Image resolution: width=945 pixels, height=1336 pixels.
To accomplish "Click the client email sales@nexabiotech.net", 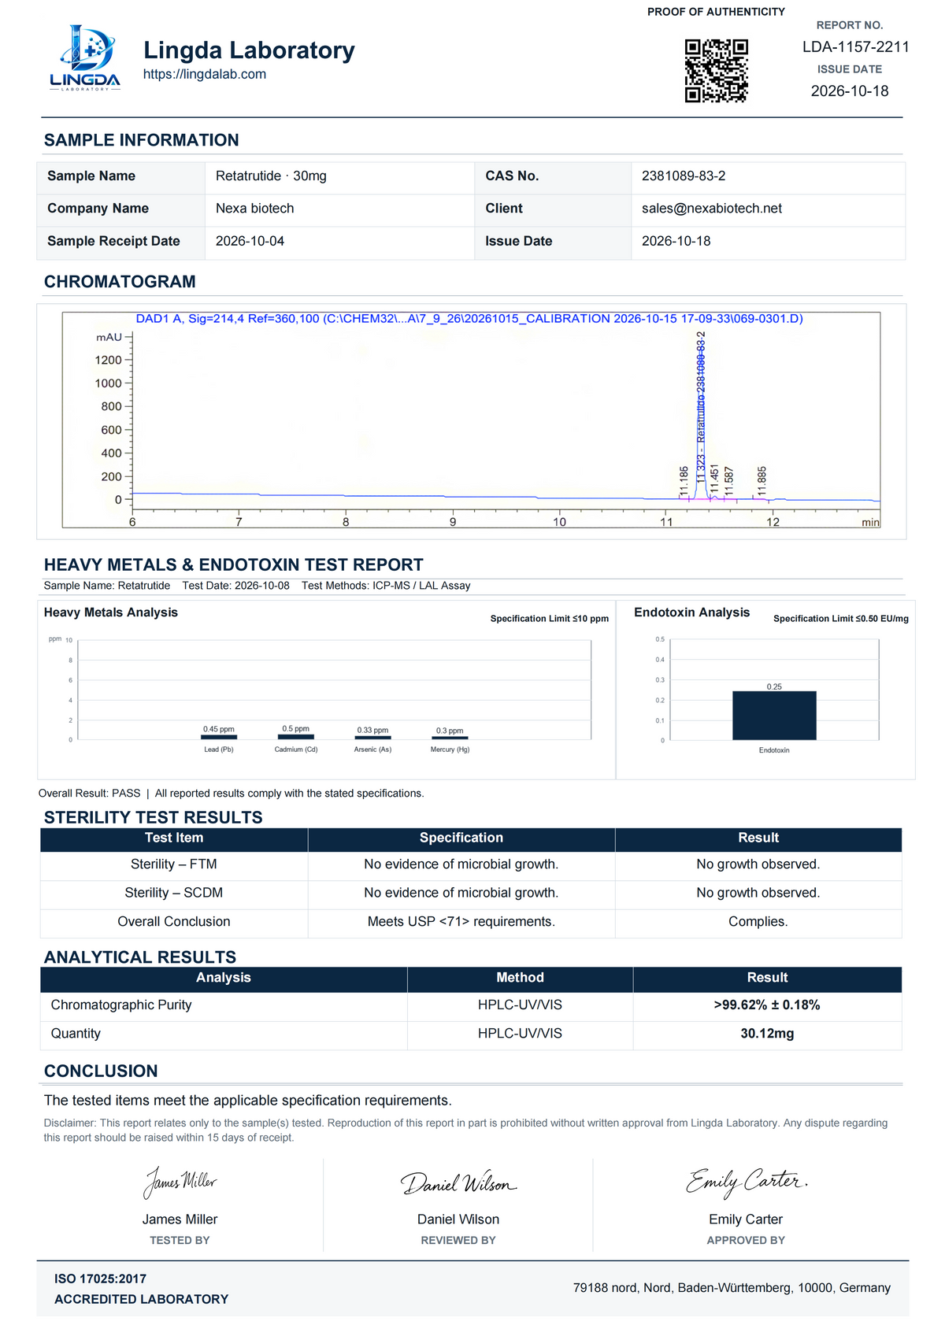I will 712,208.
